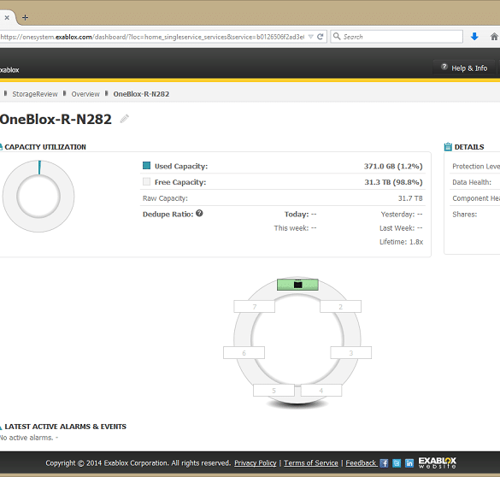Click the capacity utilization donut chart
500x477 pixels.
pyautogui.click(x=38, y=196)
